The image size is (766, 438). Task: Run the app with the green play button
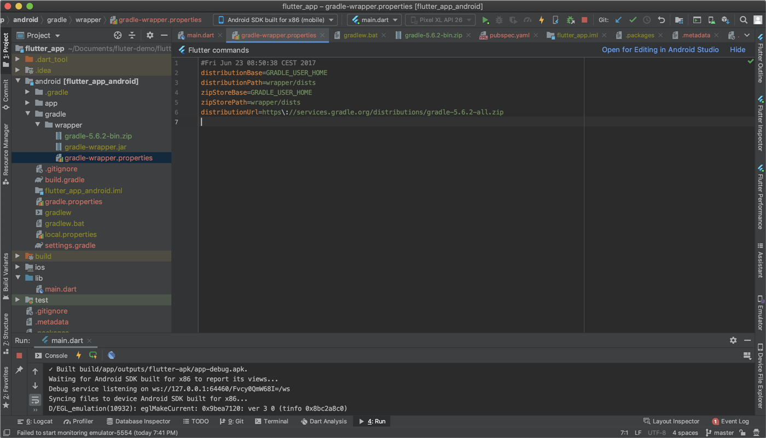[485, 20]
